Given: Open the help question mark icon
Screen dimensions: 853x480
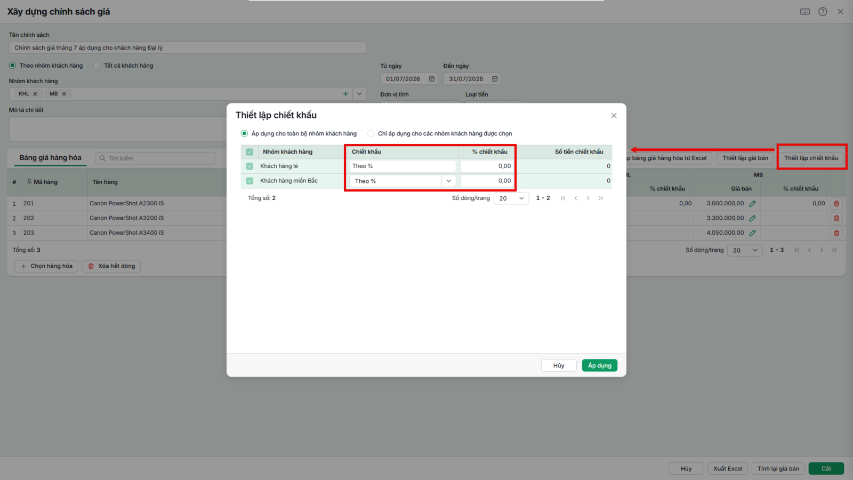Looking at the screenshot, I should pos(823,12).
